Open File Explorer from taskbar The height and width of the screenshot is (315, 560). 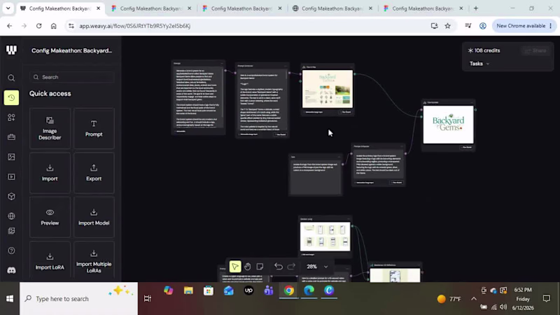pos(188,290)
